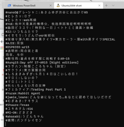The image size is (124, 127).
Task: Click the line '#むぎあき:テキサス'
Action: click(22, 101)
